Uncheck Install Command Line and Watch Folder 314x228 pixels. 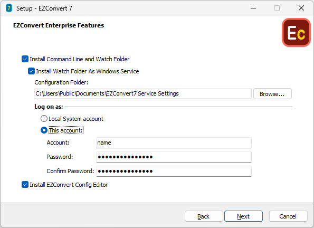pyautogui.click(x=25, y=59)
